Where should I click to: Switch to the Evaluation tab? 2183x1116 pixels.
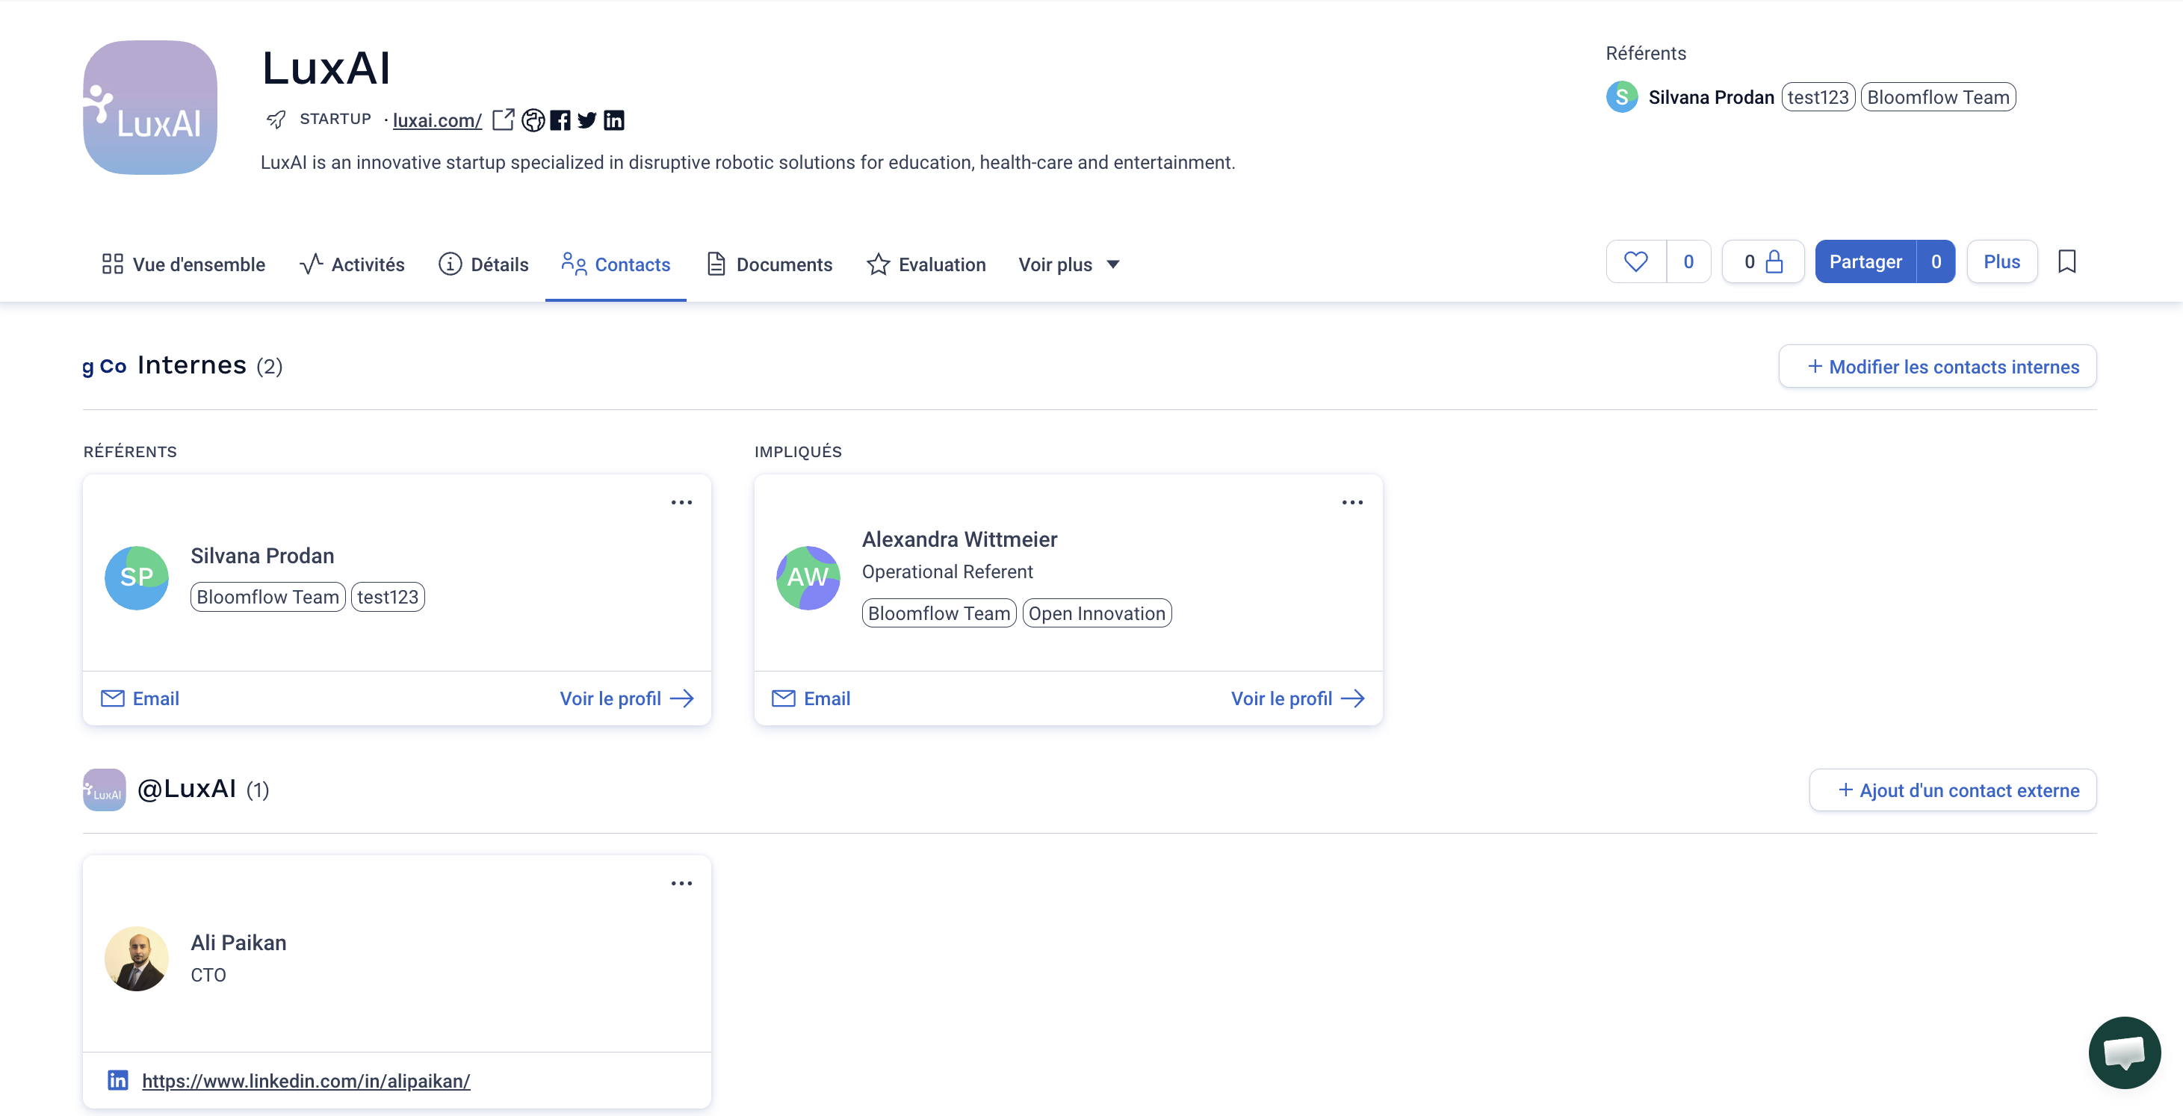tap(926, 264)
